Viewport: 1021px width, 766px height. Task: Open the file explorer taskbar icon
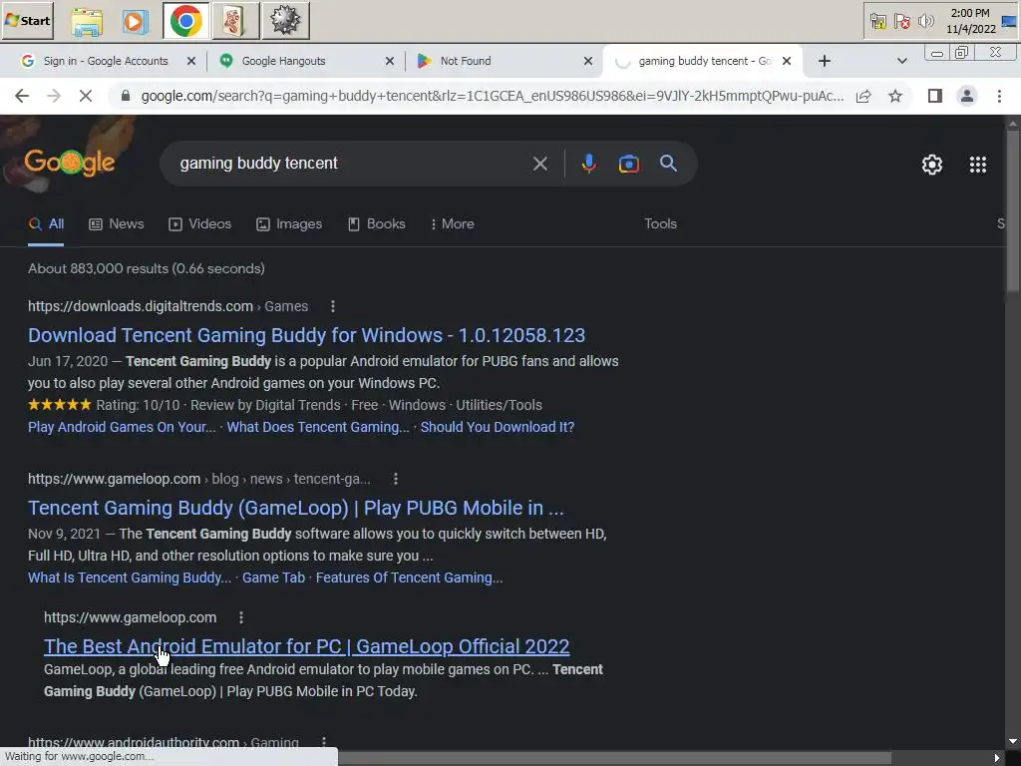click(87, 21)
